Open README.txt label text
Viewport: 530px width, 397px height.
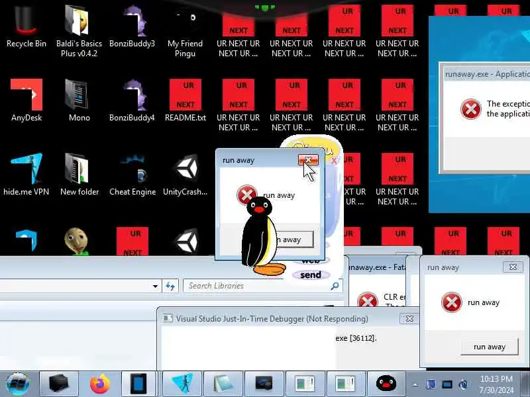click(185, 118)
